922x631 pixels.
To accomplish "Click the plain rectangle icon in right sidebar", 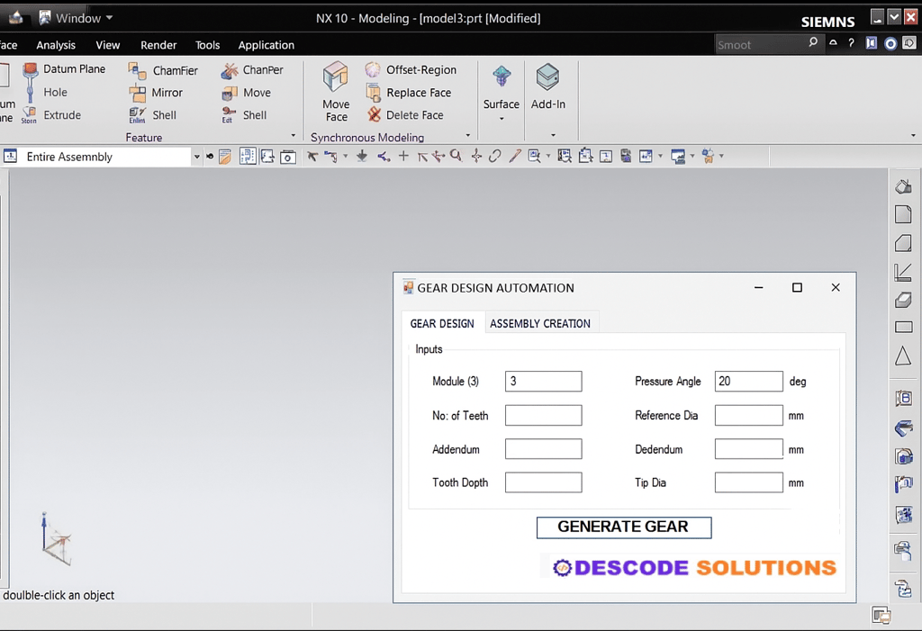I will pos(903,327).
